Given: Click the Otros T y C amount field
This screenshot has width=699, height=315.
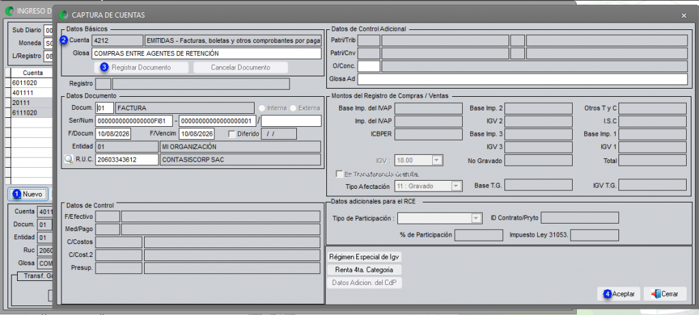Looking at the screenshot, I should point(653,108).
